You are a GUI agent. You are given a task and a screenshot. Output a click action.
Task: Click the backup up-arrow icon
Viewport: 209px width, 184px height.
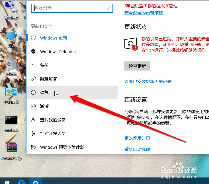tap(33, 65)
